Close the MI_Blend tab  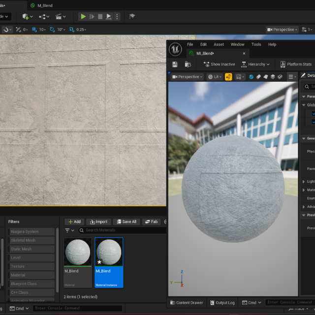(x=244, y=54)
